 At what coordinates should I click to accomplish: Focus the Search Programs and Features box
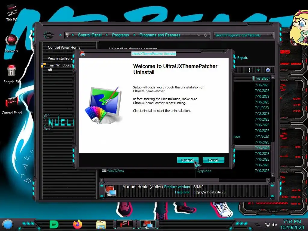coord(243,35)
